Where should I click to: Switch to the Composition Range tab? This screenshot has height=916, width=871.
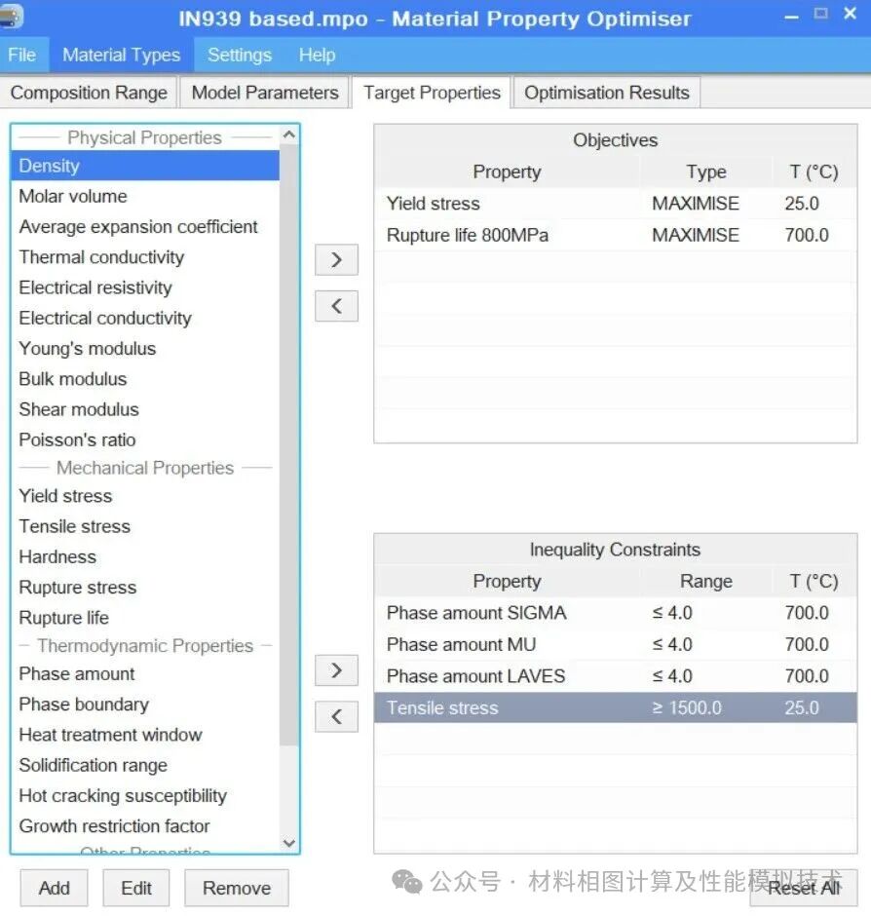tap(89, 93)
